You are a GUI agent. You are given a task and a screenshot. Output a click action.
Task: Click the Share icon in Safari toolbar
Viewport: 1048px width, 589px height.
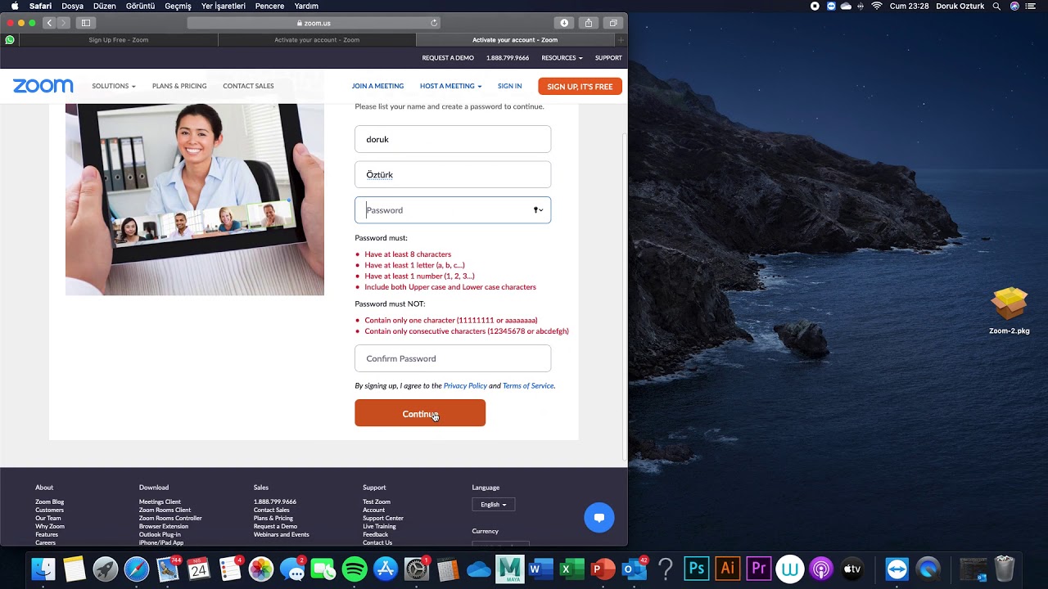589,23
